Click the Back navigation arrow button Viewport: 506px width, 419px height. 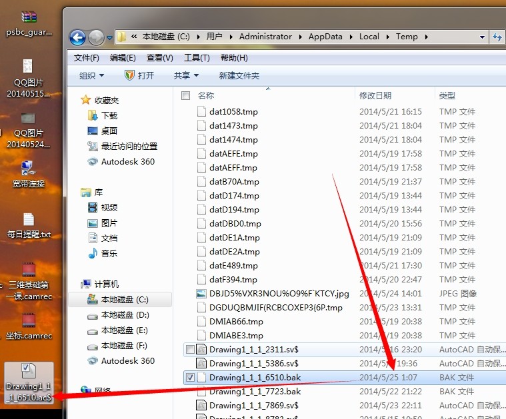[x=77, y=37]
